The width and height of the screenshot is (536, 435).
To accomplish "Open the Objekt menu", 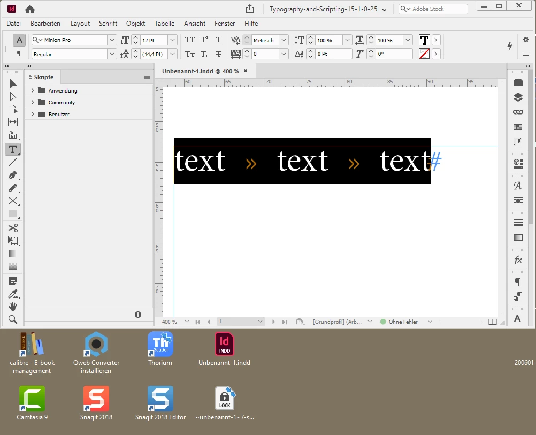I will point(136,24).
